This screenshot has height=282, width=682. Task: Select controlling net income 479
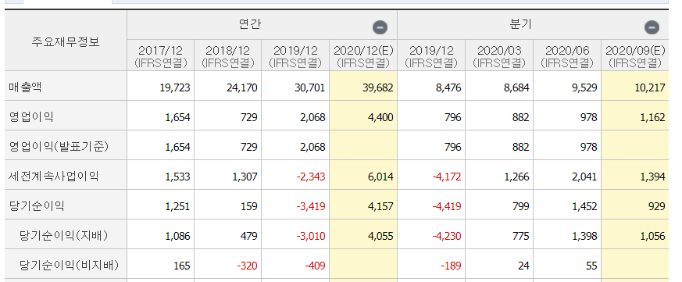[x=249, y=236]
